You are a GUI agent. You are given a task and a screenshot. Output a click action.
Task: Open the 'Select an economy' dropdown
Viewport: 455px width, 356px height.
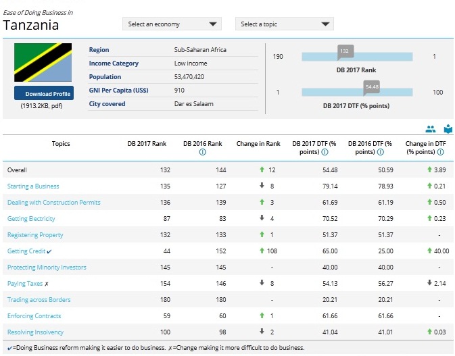coord(174,24)
